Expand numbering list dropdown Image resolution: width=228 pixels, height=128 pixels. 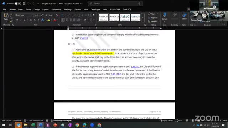click(72, 15)
